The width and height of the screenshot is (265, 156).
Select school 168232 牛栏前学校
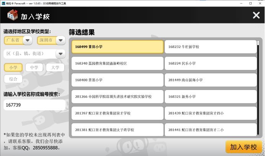[210, 47]
